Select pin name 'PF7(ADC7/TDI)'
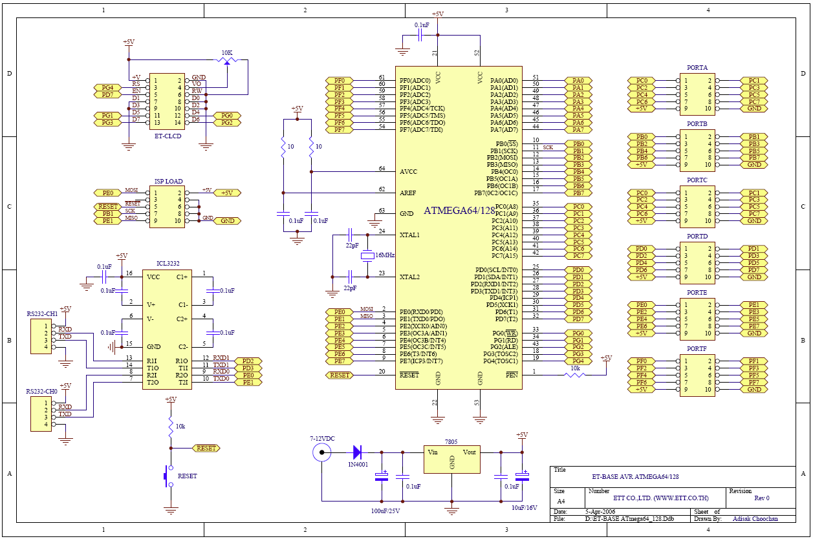The image size is (813, 539). click(x=421, y=130)
